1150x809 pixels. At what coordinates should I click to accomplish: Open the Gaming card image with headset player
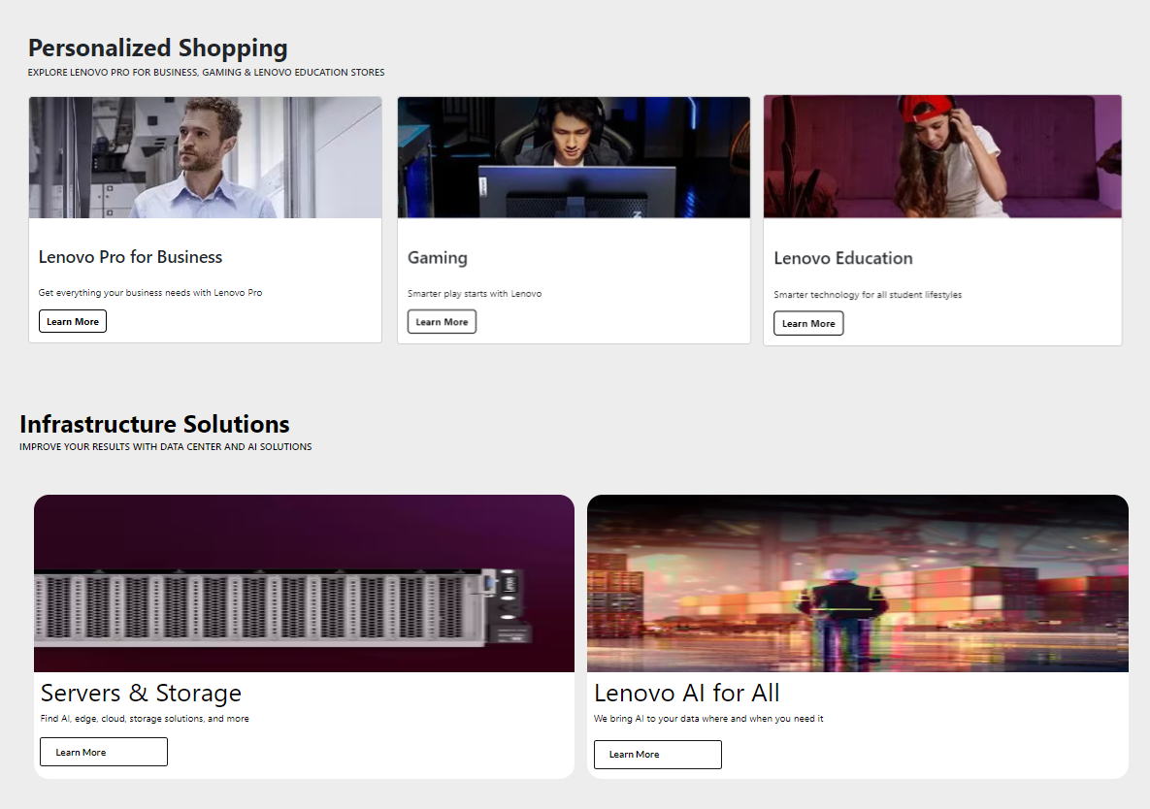coord(574,157)
